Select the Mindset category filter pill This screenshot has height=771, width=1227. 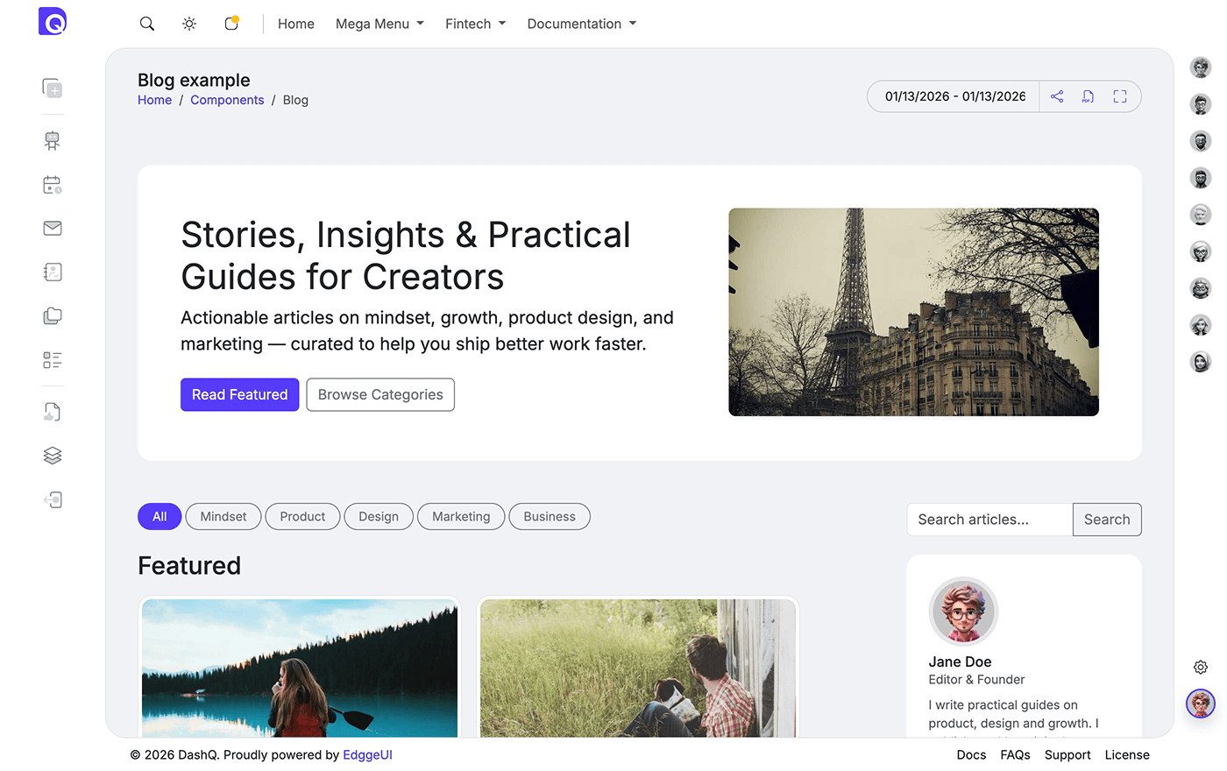pos(223,517)
